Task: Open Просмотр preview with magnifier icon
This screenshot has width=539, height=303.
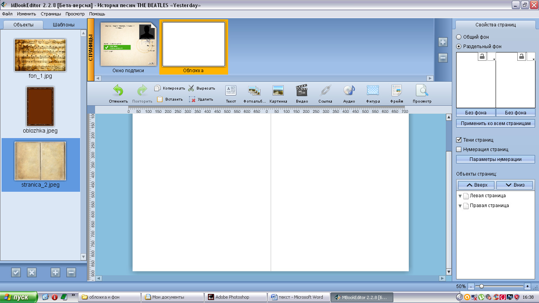Action: pyautogui.click(x=422, y=91)
